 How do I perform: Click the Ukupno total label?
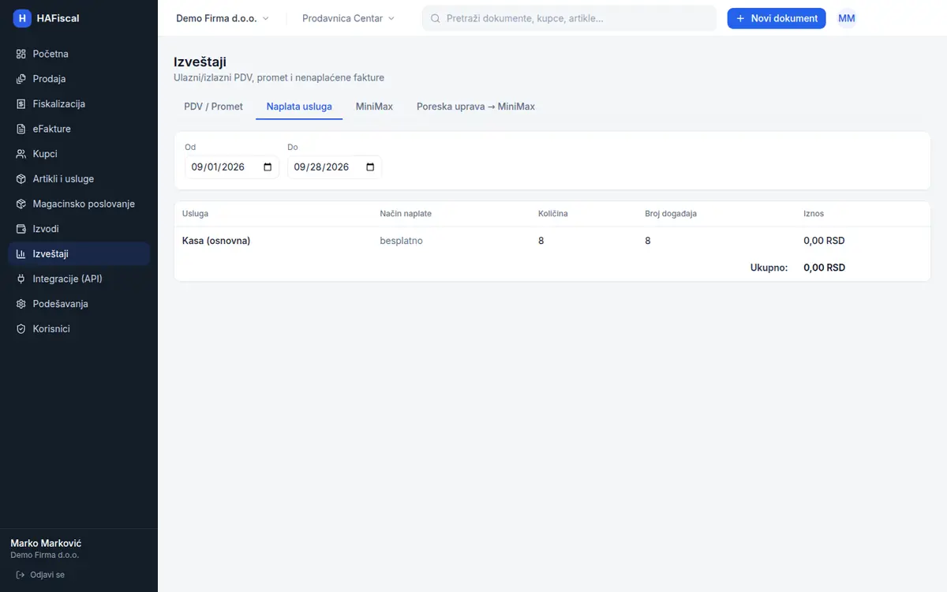769,268
